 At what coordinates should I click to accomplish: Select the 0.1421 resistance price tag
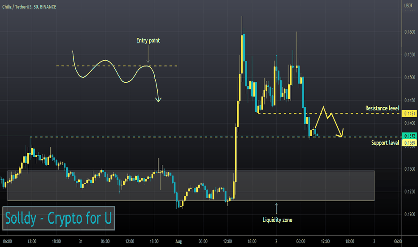409,114
